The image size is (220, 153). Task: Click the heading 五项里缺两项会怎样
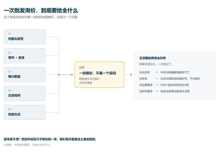click(153, 58)
